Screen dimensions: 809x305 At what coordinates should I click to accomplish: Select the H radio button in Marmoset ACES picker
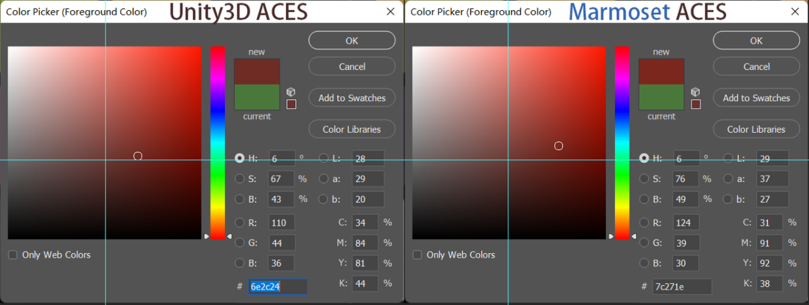pyautogui.click(x=644, y=158)
